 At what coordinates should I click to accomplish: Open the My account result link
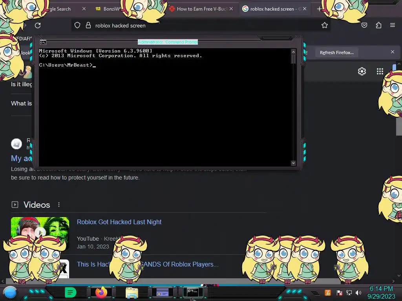21,158
